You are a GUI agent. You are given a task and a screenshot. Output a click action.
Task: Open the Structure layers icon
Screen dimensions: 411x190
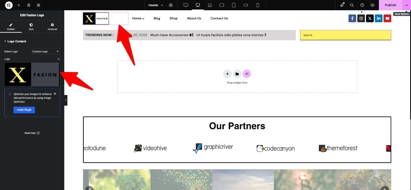(38, 5)
